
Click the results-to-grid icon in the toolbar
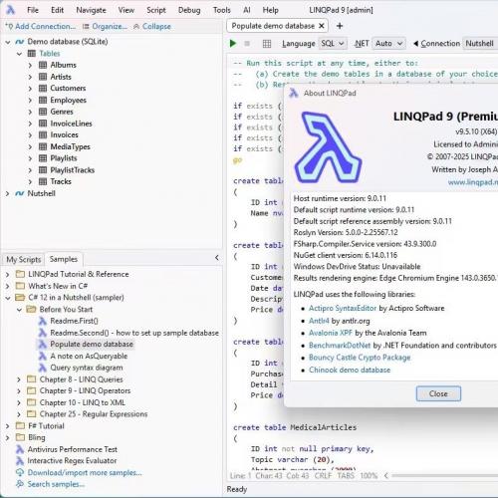coord(267,44)
